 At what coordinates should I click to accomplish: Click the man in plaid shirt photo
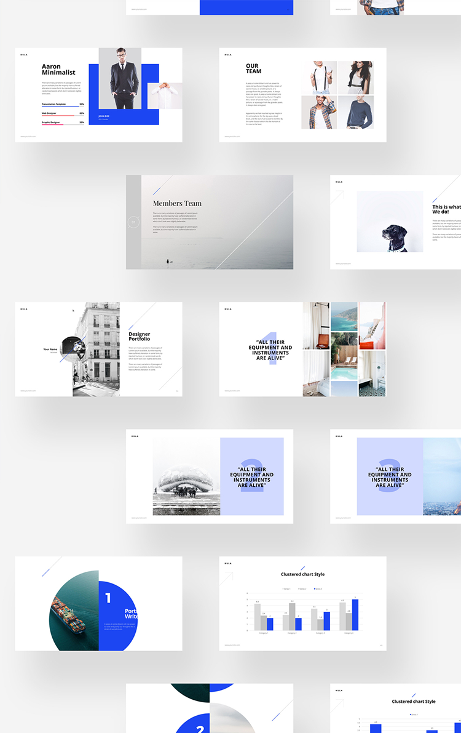coord(319,112)
